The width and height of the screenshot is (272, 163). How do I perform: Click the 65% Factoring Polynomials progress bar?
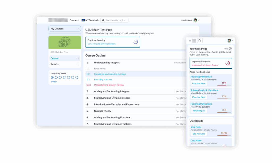point(224,85)
